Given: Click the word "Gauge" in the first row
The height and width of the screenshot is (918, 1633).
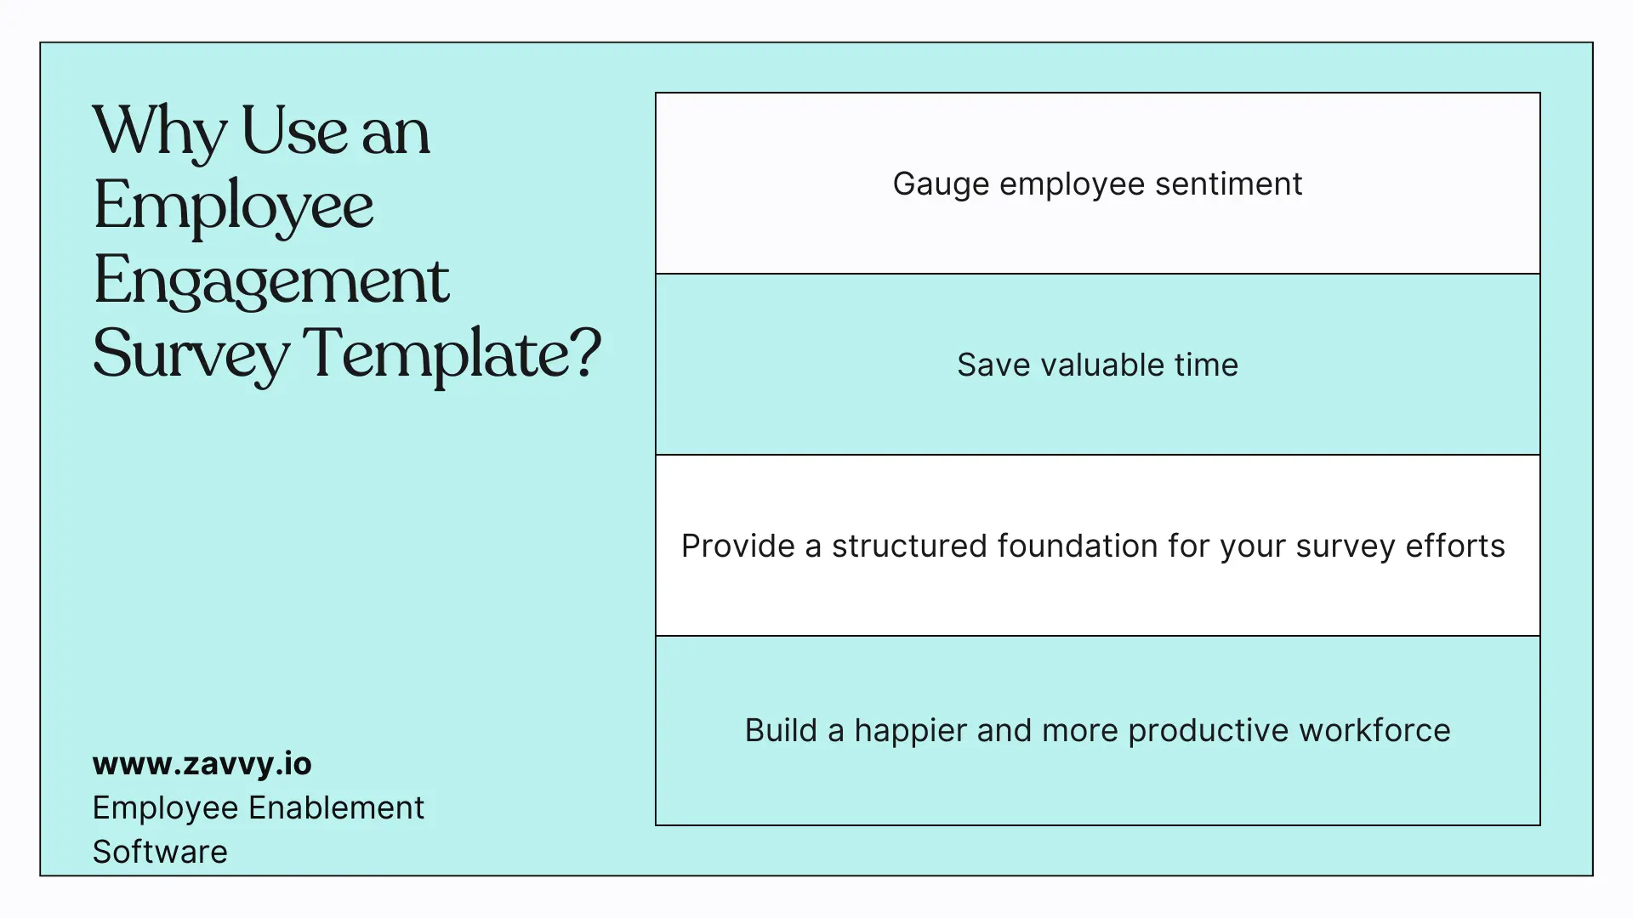Looking at the screenshot, I should pyautogui.click(x=941, y=184).
